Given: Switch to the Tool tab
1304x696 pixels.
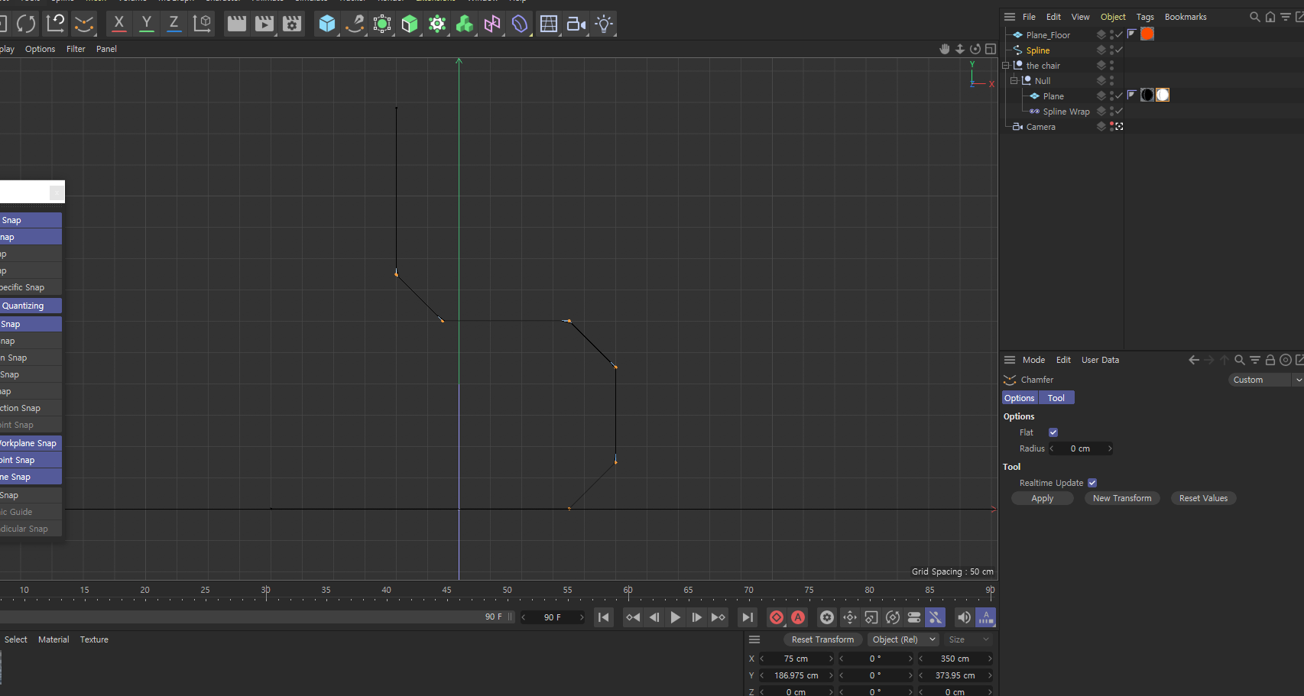Looking at the screenshot, I should click(1056, 398).
